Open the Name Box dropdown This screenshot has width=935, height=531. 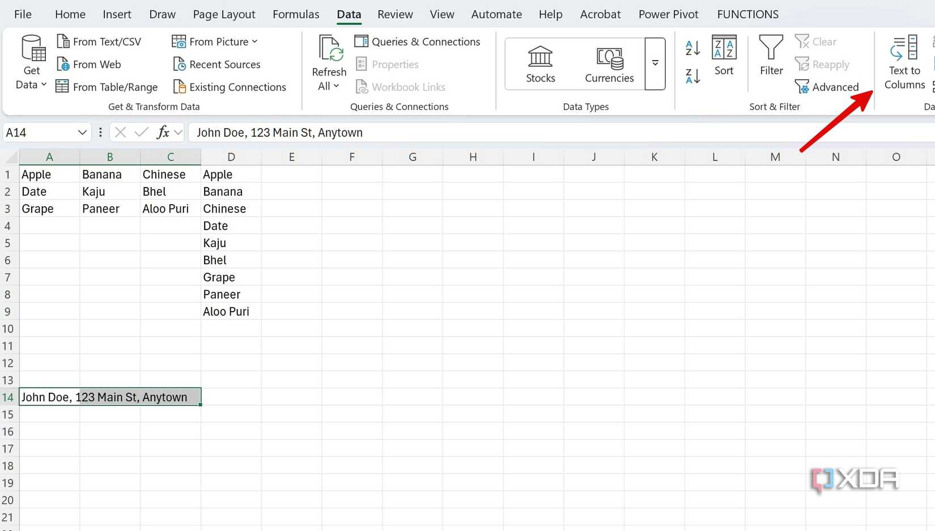pyautogui.click(x=81, y=132)
